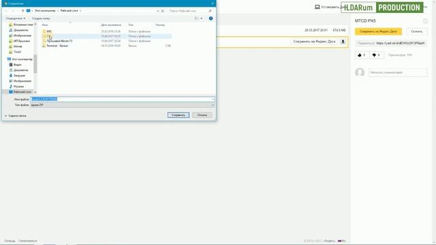Click the laptop icon for installing Disk

point(317,7)
